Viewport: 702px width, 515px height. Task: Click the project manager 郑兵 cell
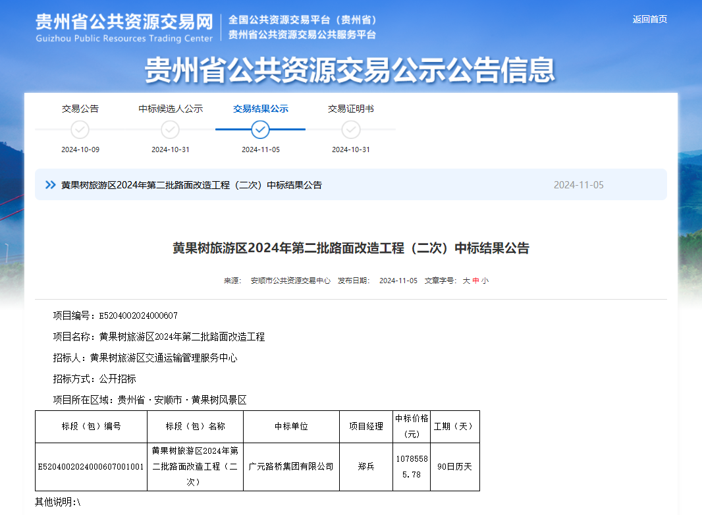point(366,467)
